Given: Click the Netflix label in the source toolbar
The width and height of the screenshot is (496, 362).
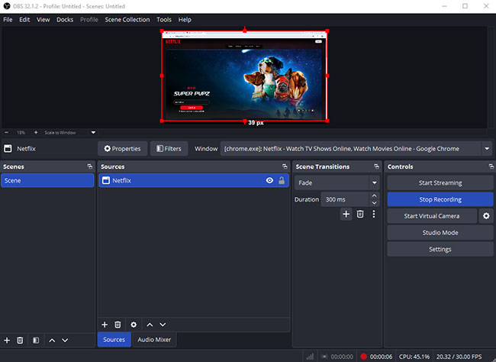Looking at the screenshot, I should (x=26, y=149).
